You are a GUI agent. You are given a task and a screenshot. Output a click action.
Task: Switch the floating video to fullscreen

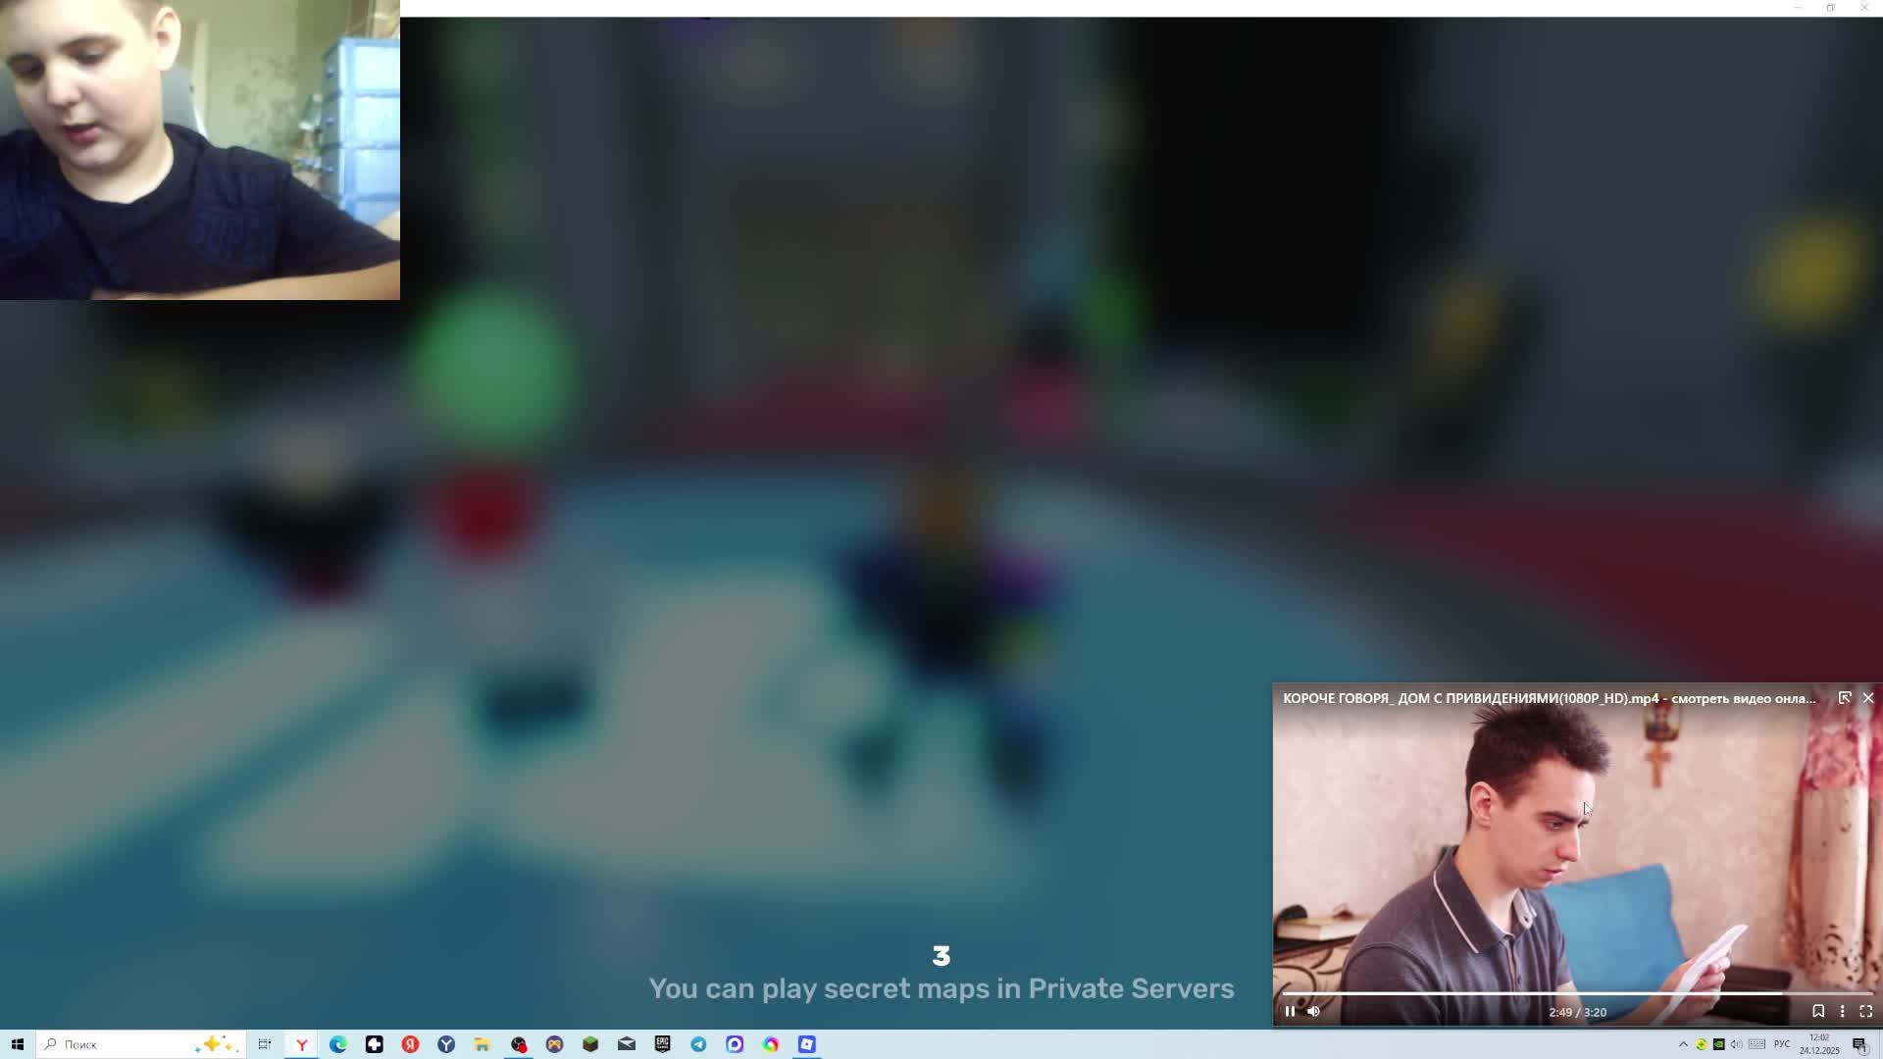point(1866,1011)
